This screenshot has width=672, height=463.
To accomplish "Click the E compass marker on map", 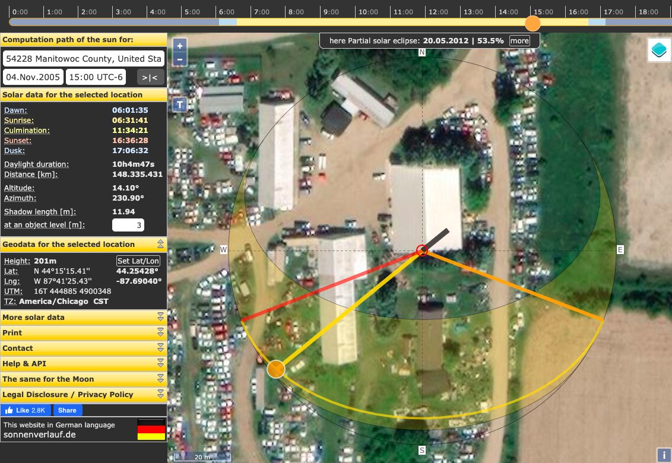I will click(x=620, y=249).
